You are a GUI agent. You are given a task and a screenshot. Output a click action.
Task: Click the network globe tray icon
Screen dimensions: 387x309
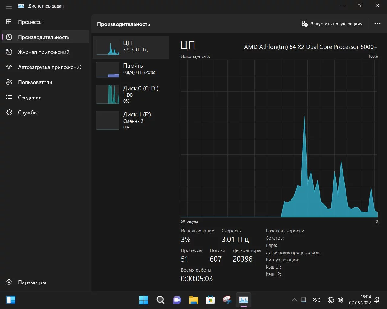(x=331, y=300)
